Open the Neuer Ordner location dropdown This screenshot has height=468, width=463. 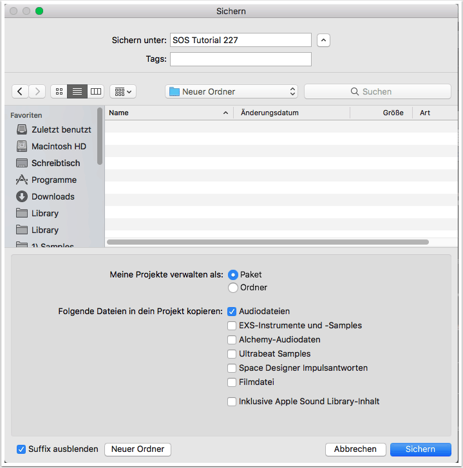pos(232,91)
